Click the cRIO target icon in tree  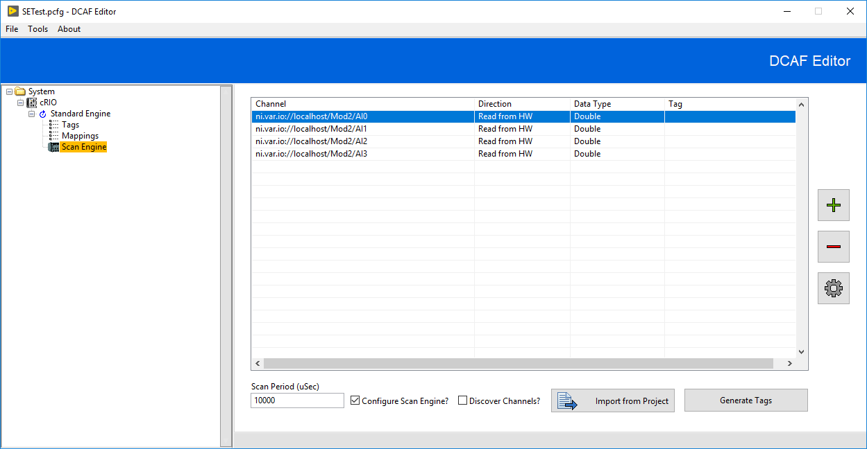31,103
